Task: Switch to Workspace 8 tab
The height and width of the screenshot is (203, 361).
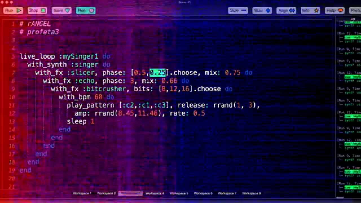Action: click(251, 193)
